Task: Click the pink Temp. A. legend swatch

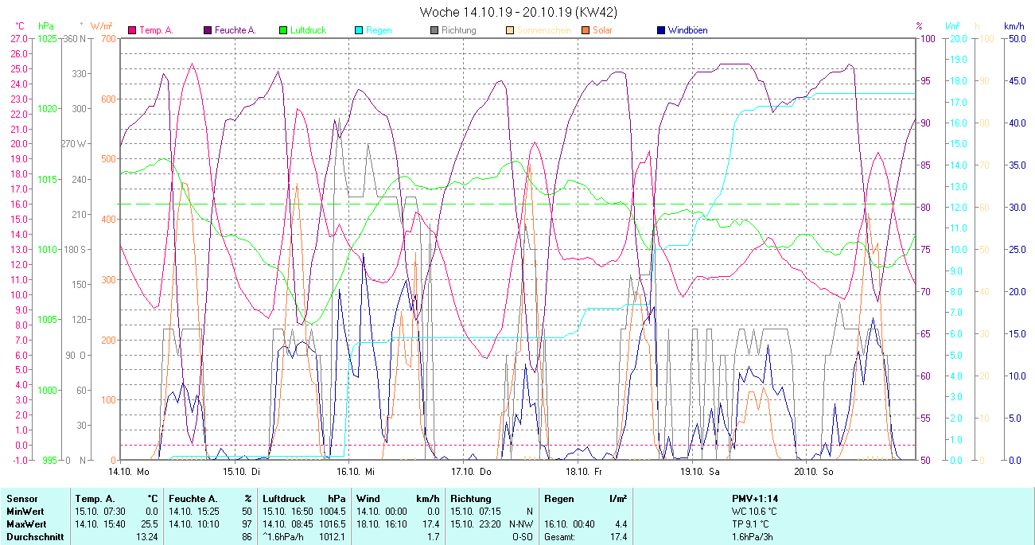Action: coord(132,30)
